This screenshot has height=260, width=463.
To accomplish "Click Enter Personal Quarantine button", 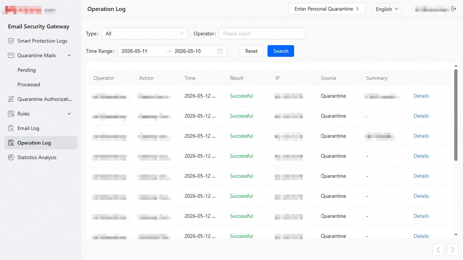I will 327,9.
